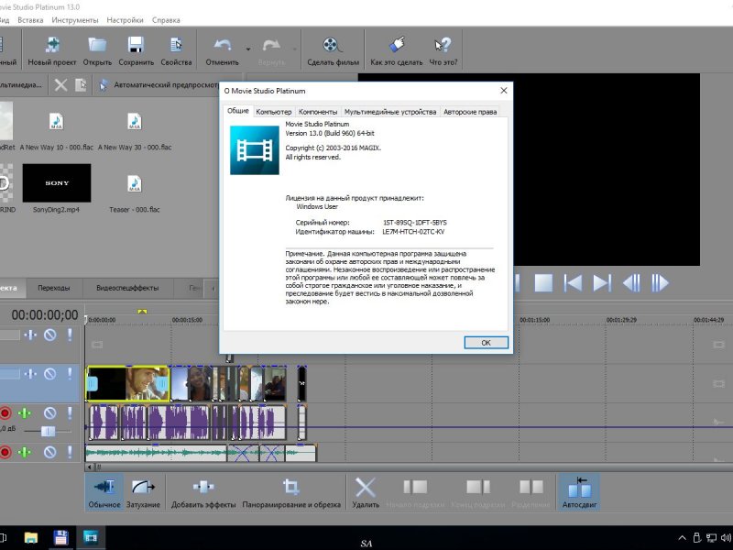The width and height of the screenshot is (733, 550).
Task: Click the New Project toolbar icon
Action: click(x=52, y=45)
